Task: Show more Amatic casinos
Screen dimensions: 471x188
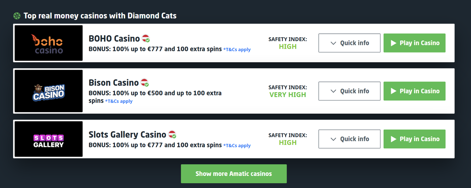Action: pyautogui.click(x=234, y=174)
